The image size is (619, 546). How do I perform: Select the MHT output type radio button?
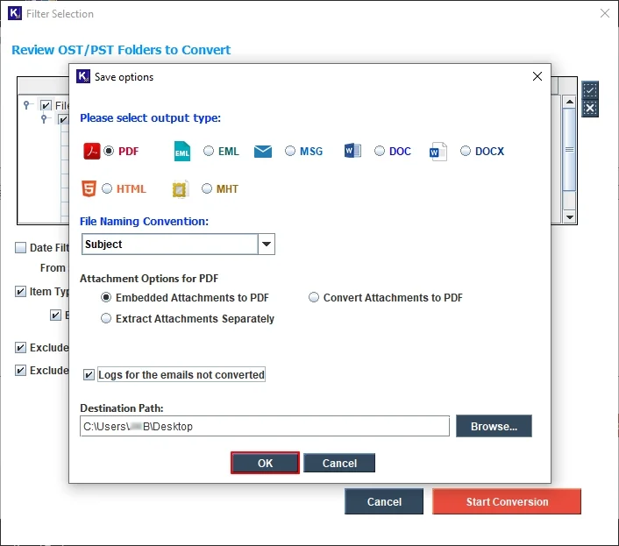click(207, 188)
